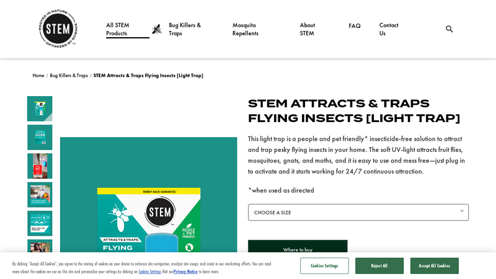Select current breadcrumb STEM Attracts & Traps Flying Insects
The image size is (496, 279).
[148, 76]
